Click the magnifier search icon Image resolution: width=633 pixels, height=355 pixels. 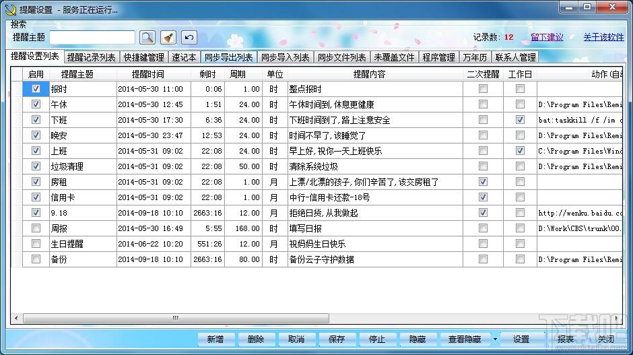click(147, 38)
